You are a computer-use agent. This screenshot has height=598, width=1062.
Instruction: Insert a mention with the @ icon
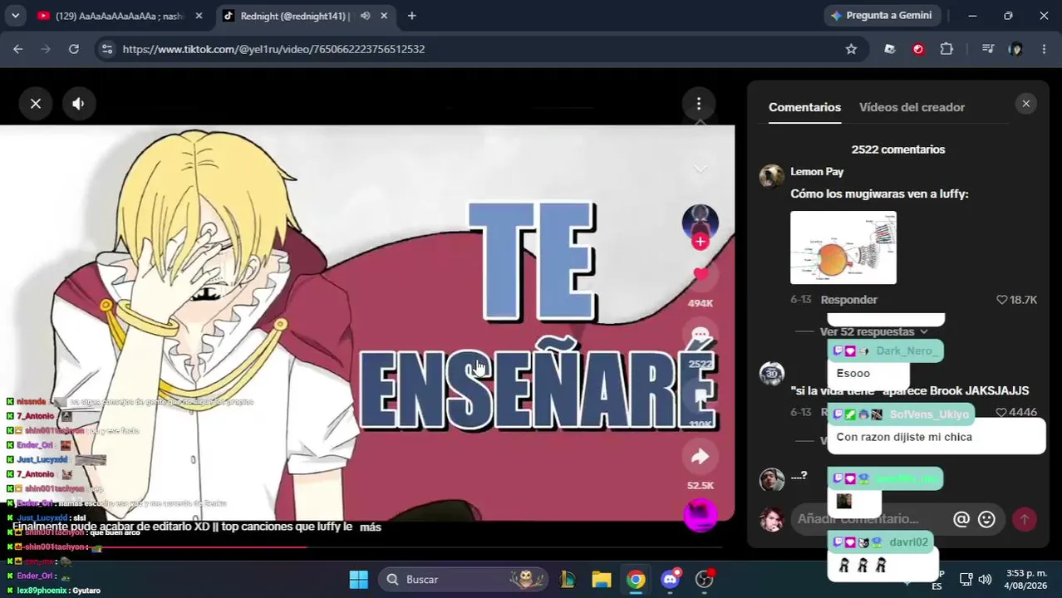pyautogui.click(x=961, y=519)
